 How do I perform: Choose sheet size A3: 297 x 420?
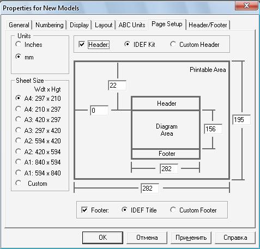tap(38, 130)
